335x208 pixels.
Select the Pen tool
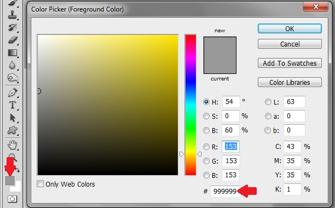tap(13, 93)
